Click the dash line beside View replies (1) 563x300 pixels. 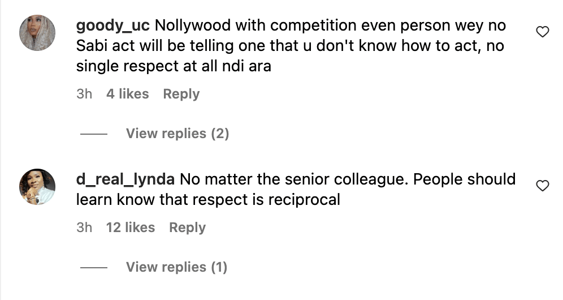[94, 268]
